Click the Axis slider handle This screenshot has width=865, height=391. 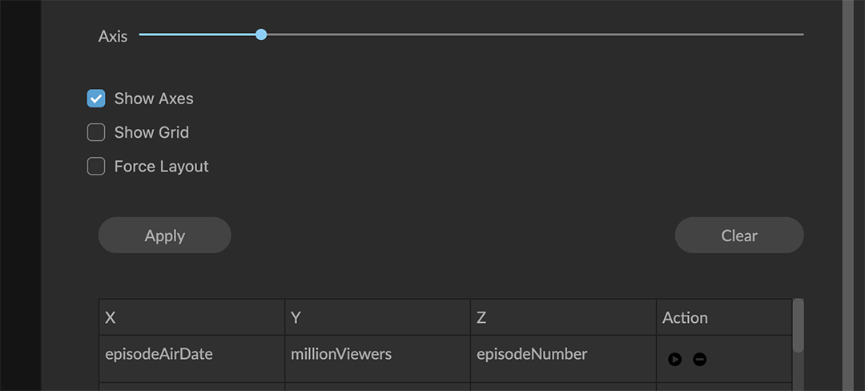261,34
